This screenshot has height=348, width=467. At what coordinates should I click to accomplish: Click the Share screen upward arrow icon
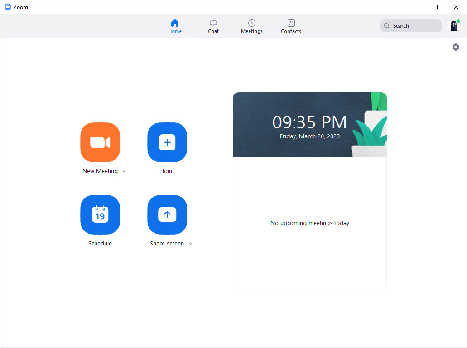point(167,215)
